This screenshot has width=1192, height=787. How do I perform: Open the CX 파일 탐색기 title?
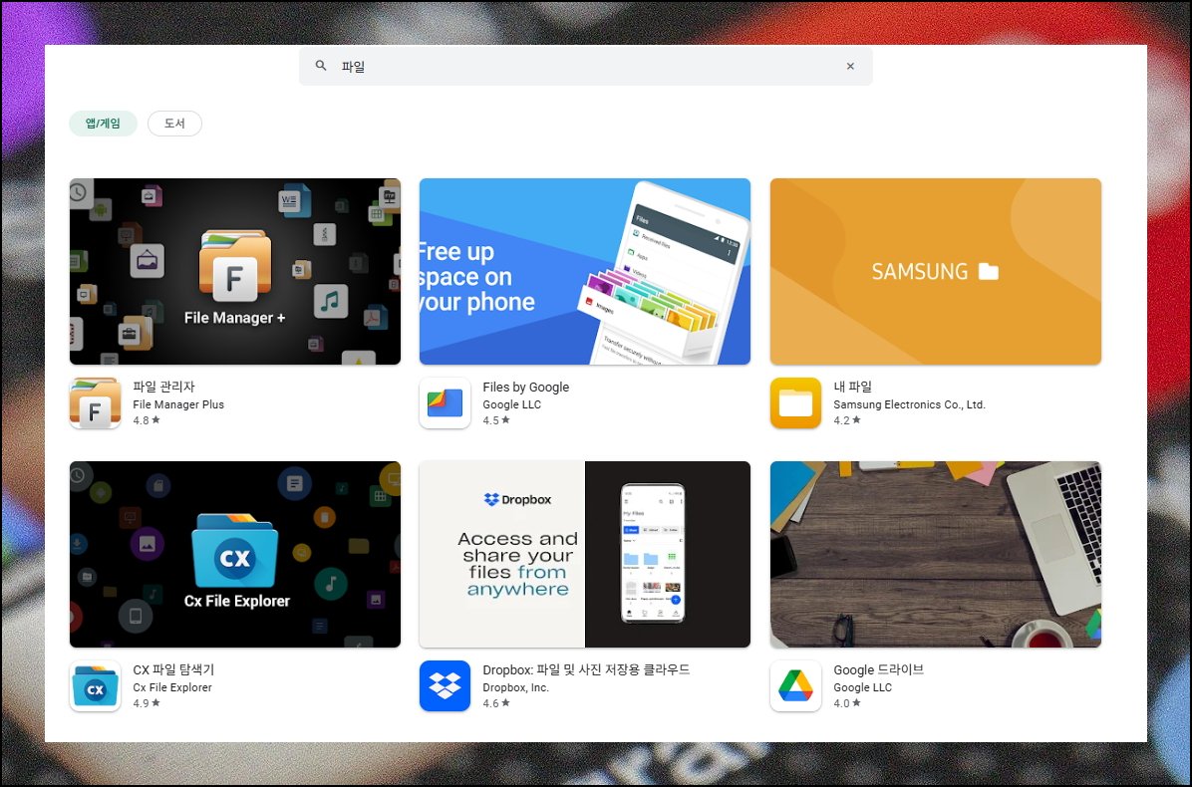[173, 670]
